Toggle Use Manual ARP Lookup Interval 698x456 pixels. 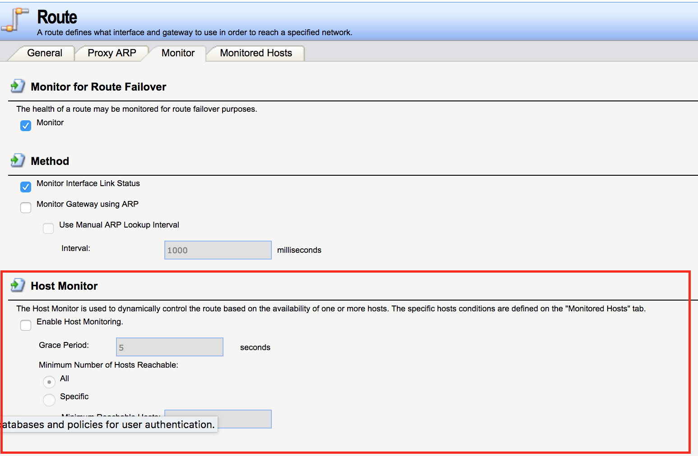(48, 228)
